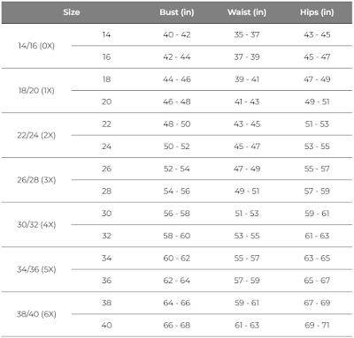
Task: Click the Size column header
Action: (x=71, y=12)
